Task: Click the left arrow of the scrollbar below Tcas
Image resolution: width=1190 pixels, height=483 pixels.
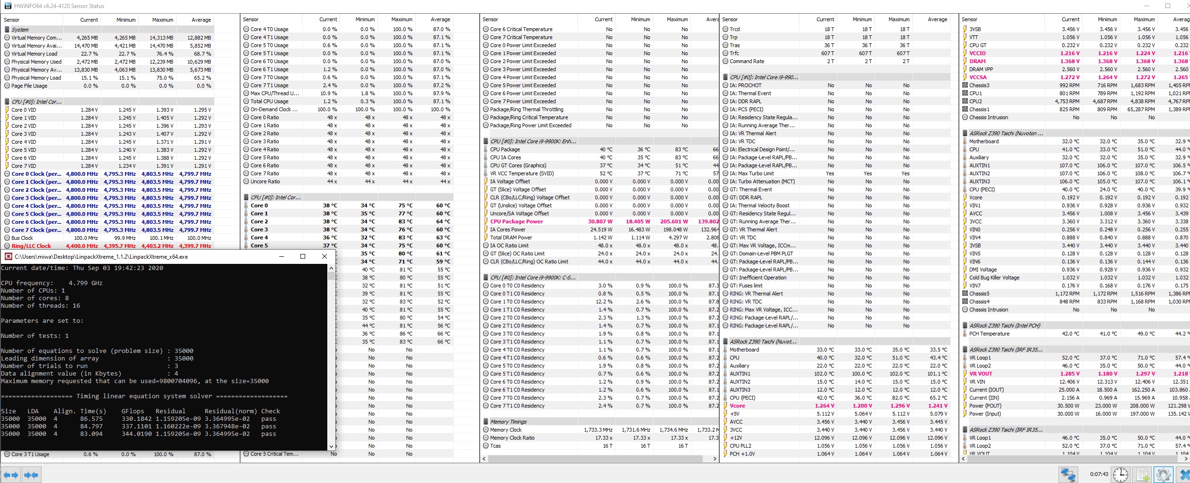Action: click(x=484, y=458)
